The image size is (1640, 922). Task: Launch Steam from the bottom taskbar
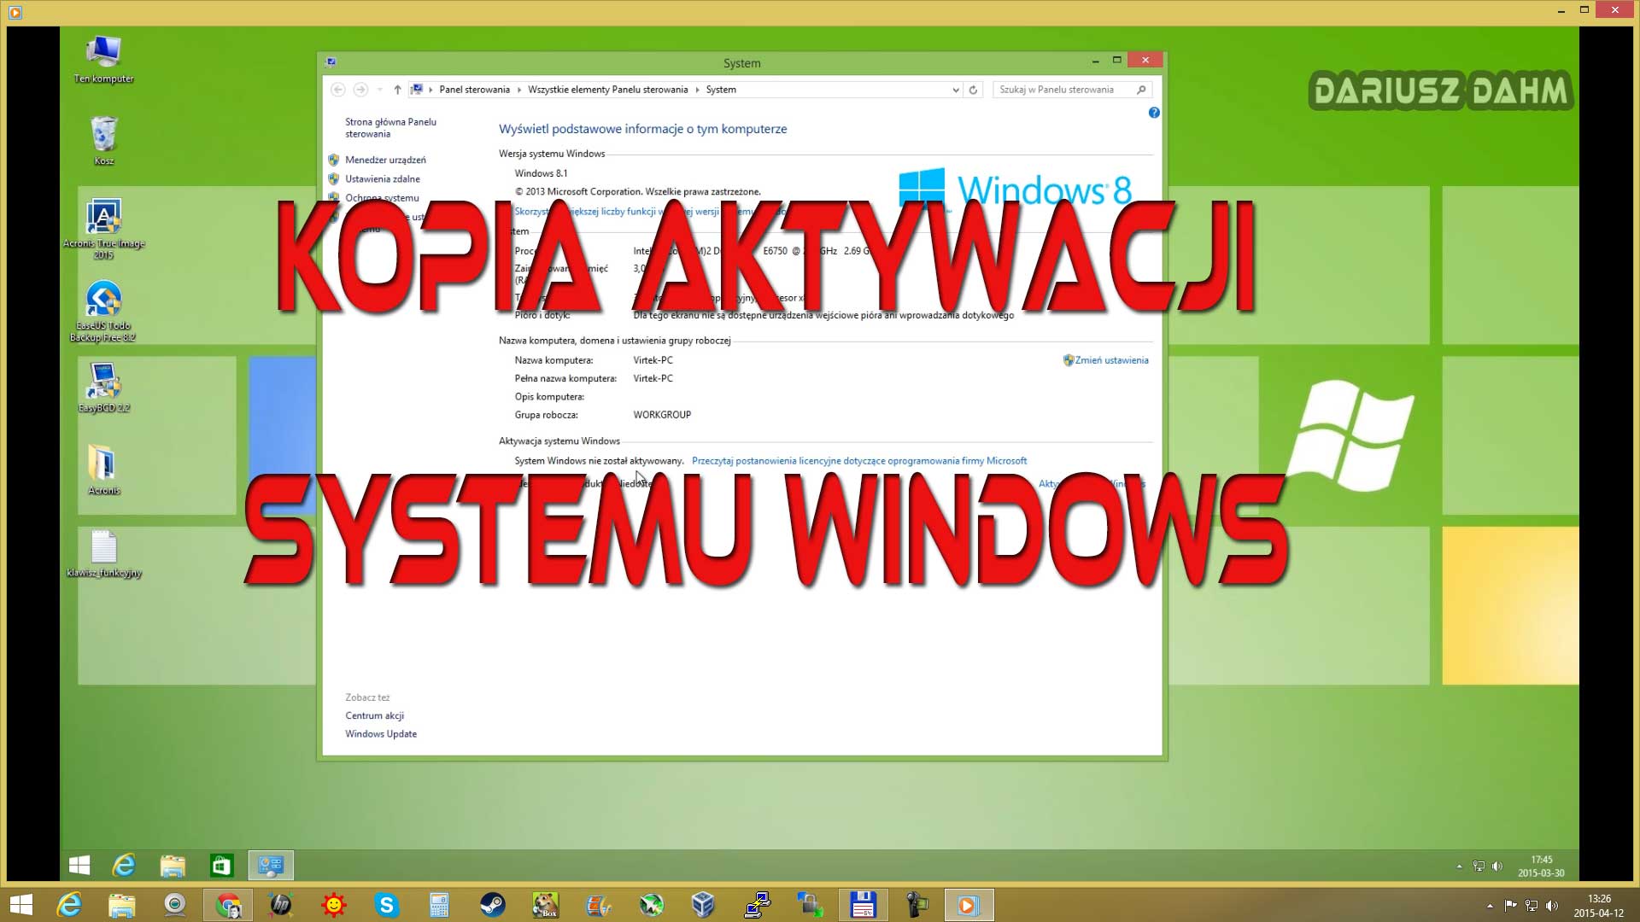pyautogui.click(x=492, y=905)
